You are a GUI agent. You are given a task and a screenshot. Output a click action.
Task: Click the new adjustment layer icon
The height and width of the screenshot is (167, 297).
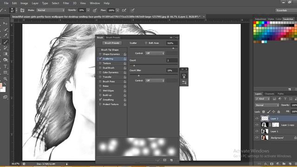coord(278,164)
